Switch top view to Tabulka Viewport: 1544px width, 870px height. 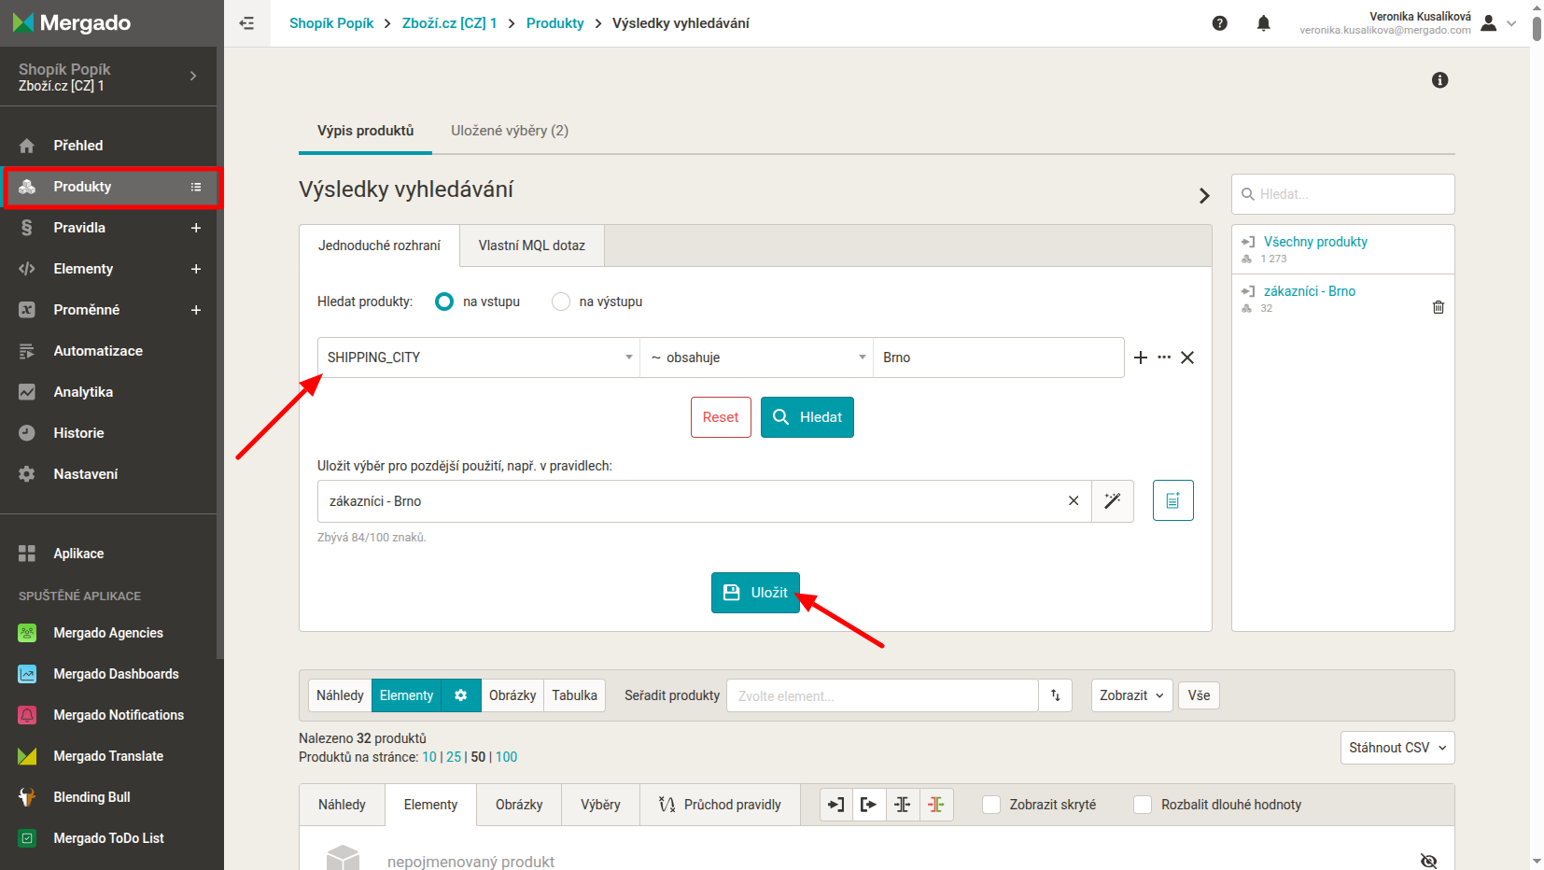coord(574,695)
